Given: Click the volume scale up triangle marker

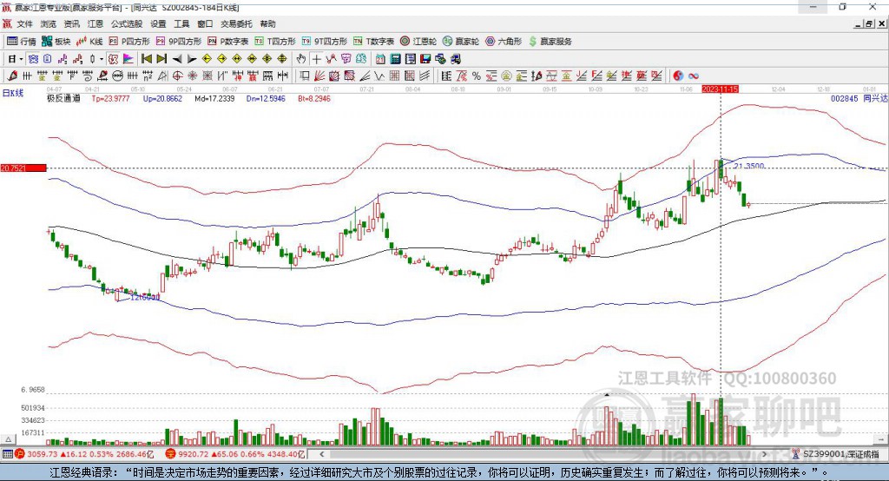Looking at the screenshot, I should (x=607, y=393).
